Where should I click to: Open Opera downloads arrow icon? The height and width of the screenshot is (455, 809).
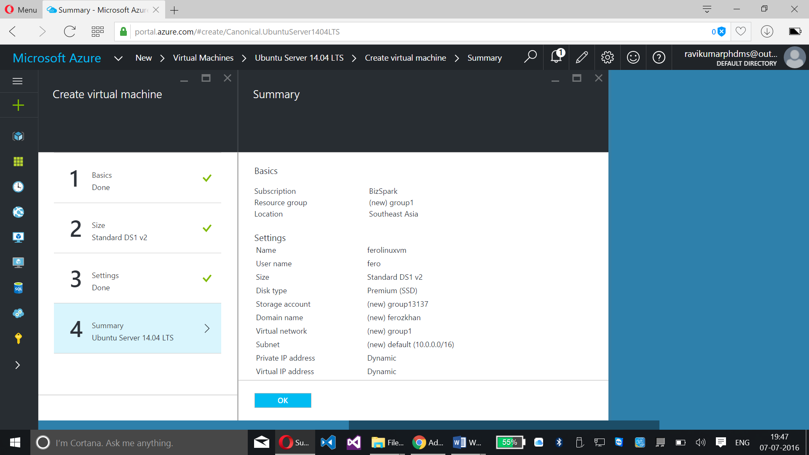tap(767, 31)
